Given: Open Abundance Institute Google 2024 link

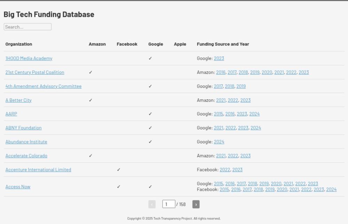Looking at the screenshot, I should tap(219, 142).
